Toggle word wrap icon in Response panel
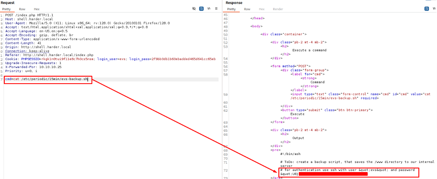The width and height of the screenshot is (437, 179). tap(426, 9)
